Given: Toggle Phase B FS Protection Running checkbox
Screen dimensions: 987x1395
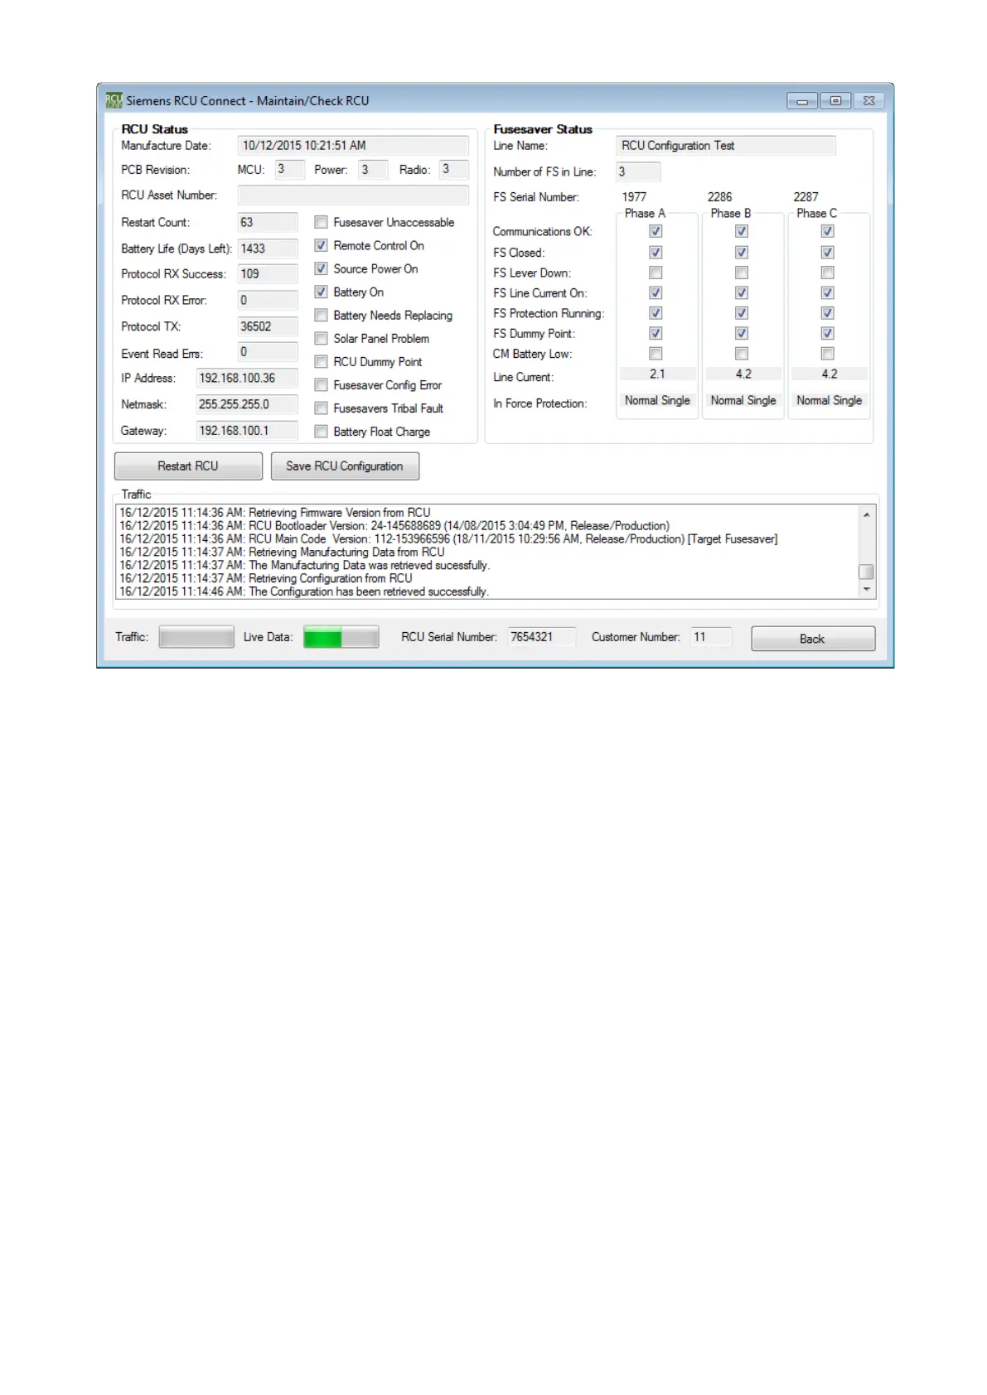Looking at the screenshot, I should click(742, 313).
